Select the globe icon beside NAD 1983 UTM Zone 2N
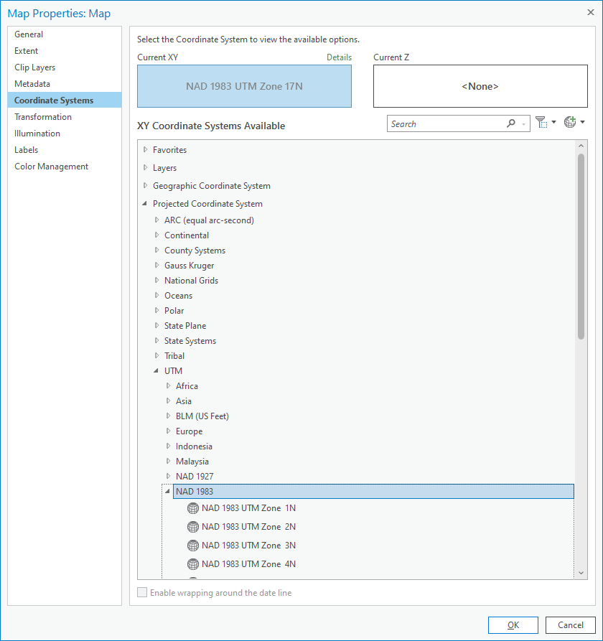This screenshot has height=641, width=603. coord(192,526)
